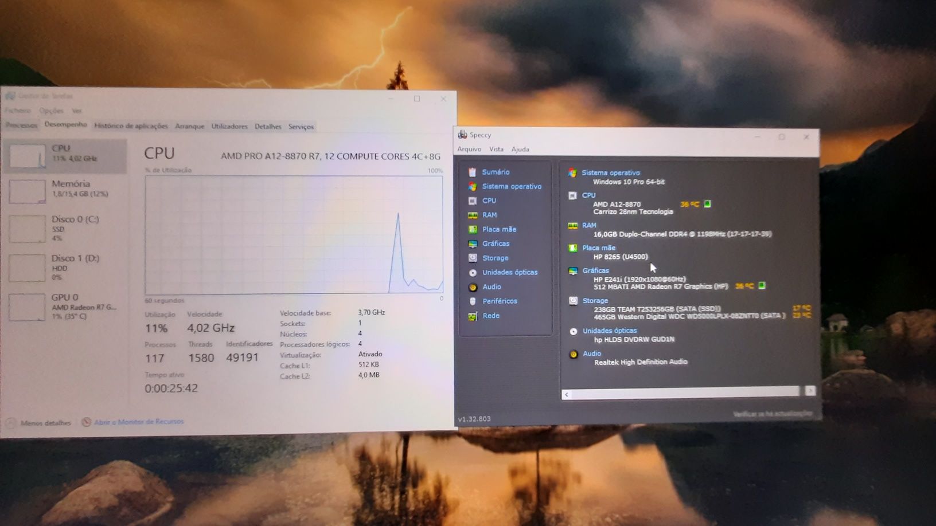The height and width of the screenshot is (526, 936).
Task: Click the 4,02 GHz Velocidade value
Action: click(x=210, y=328)
